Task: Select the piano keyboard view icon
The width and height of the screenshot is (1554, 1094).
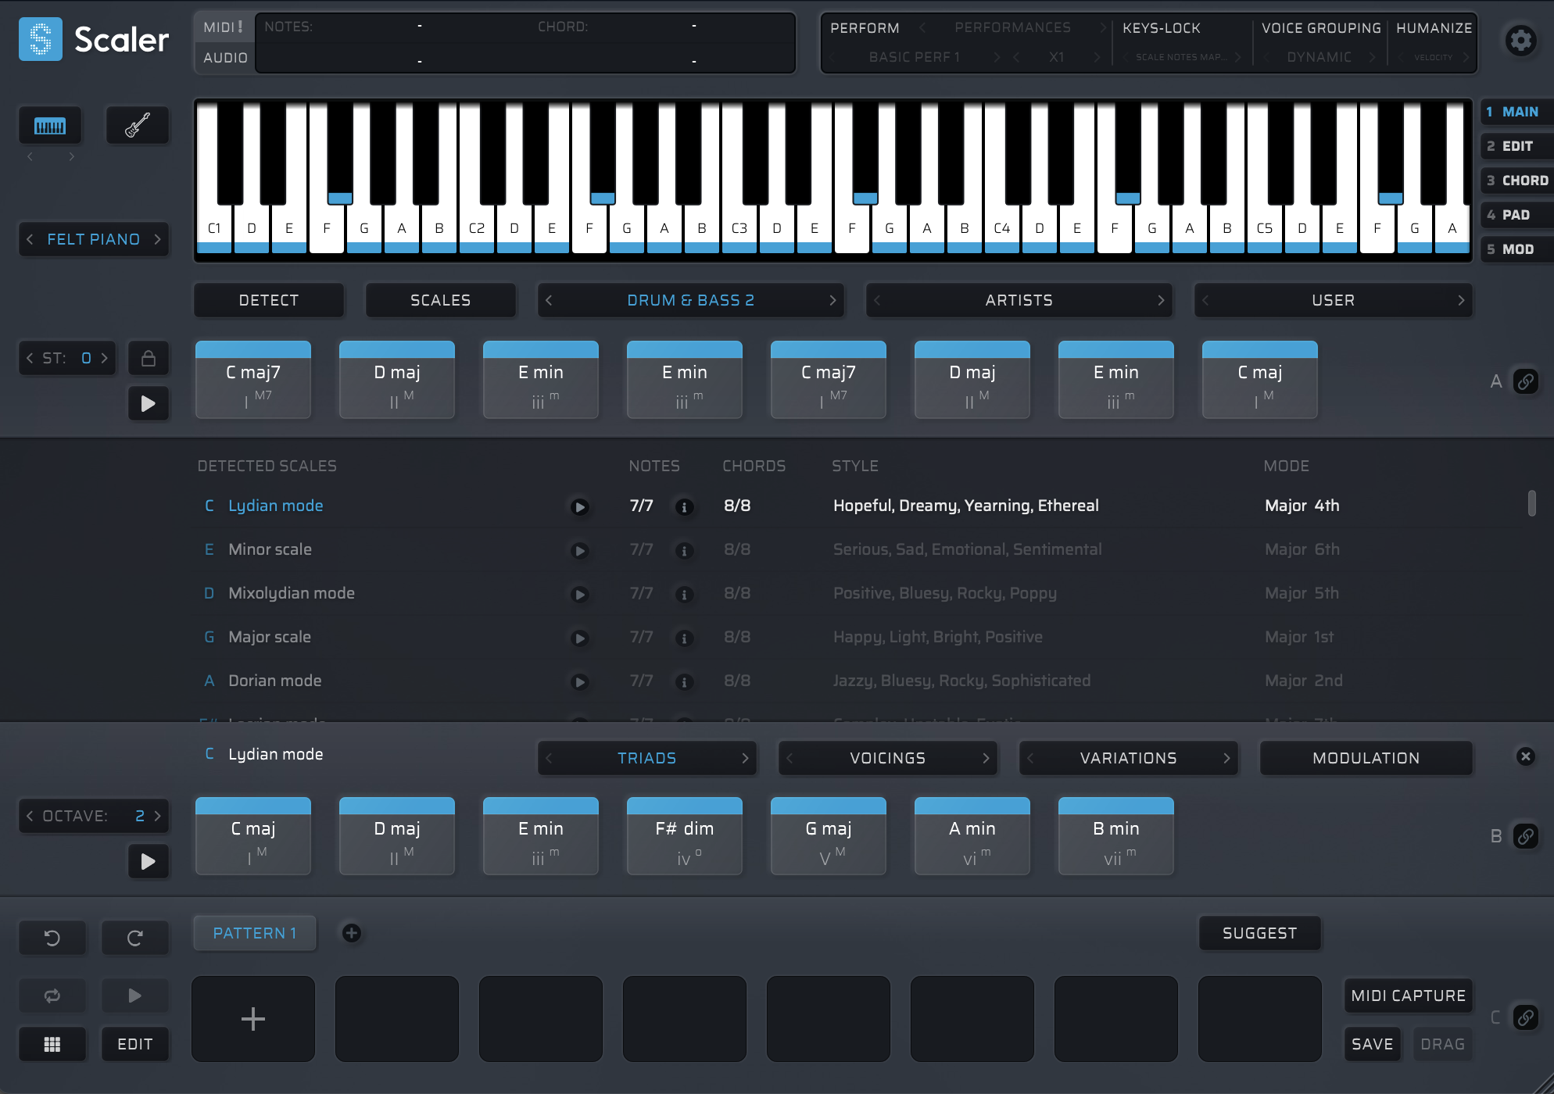Action: (50, 126)
